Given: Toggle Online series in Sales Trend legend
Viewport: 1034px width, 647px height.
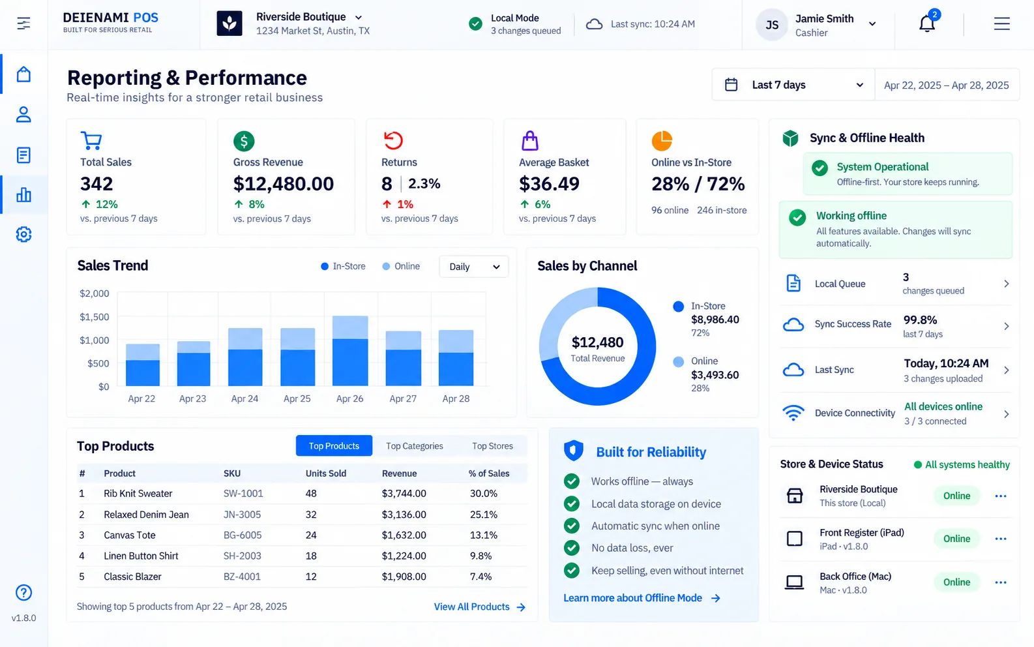Looking at the screenshot, I should pos(401,266).
